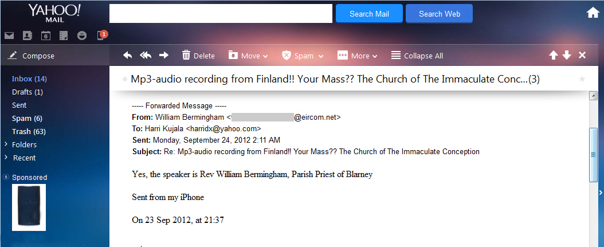Image resolution: width=604 pixels, height=247 pixels.
Task: Go to Yahoo home icon
Action: pyautogui.click(x=593, y=14)
